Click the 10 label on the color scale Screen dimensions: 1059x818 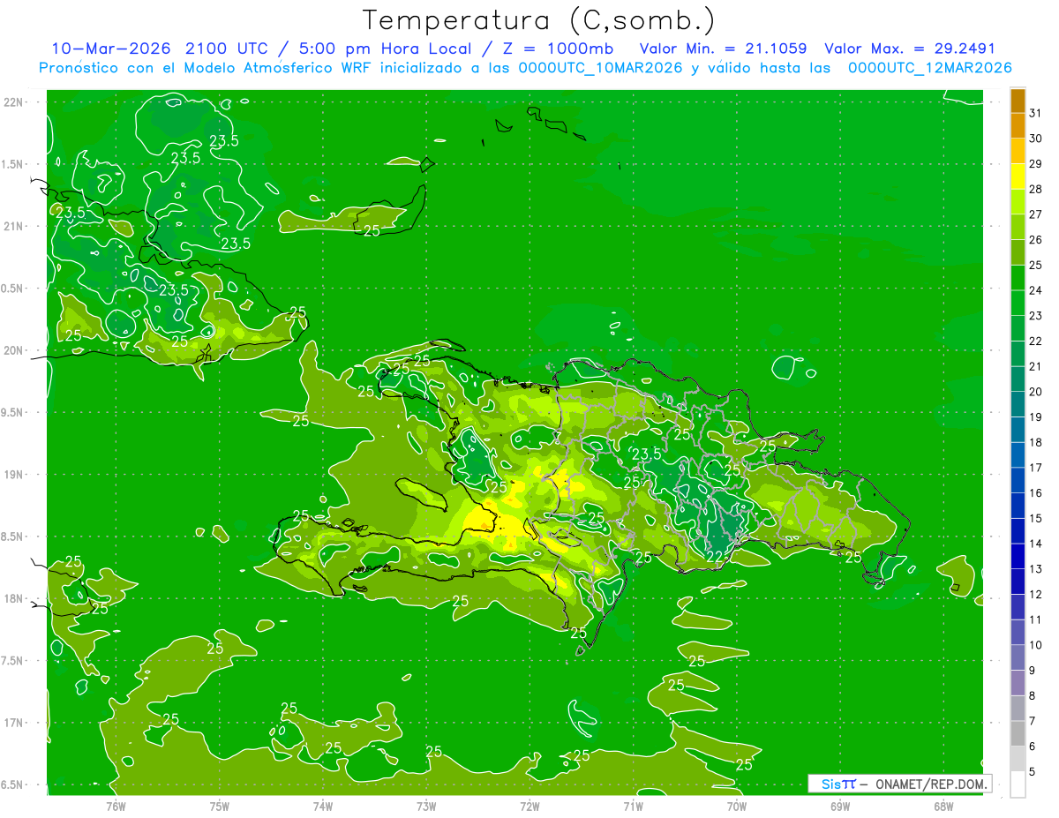pos(1036,645)
